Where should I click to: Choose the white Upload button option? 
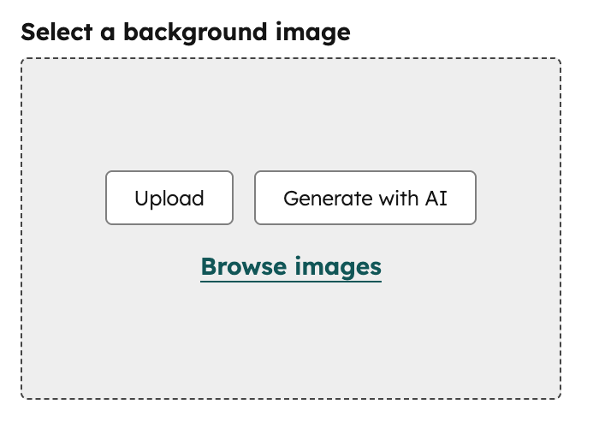[169, 199]
